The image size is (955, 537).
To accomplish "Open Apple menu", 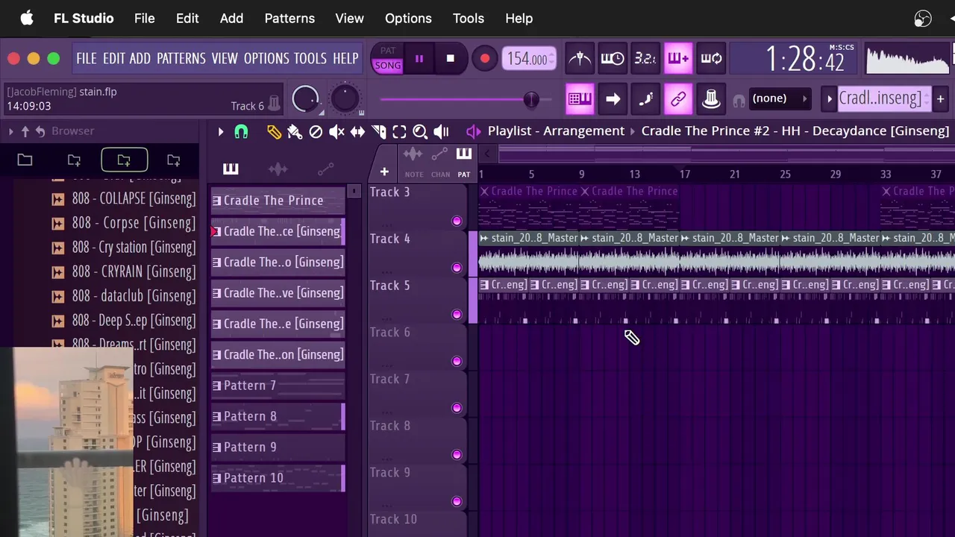I will click(27, 18).
